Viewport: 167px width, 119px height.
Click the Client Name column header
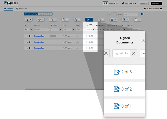[37, 25]
